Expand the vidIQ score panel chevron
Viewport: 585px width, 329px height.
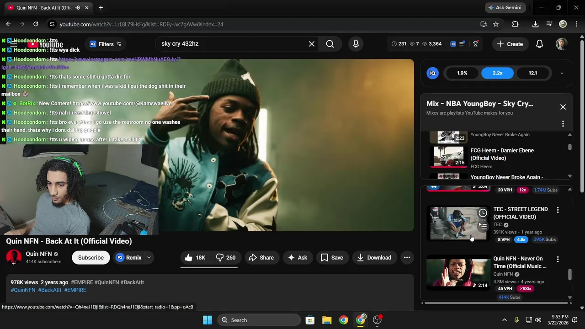(562, 73)
